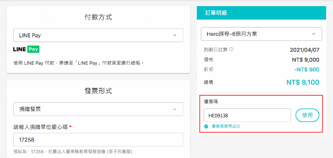This screenshot has height=158, width=333.
Task: Click the 發票形式 section heading
Action: pos(98,91)
